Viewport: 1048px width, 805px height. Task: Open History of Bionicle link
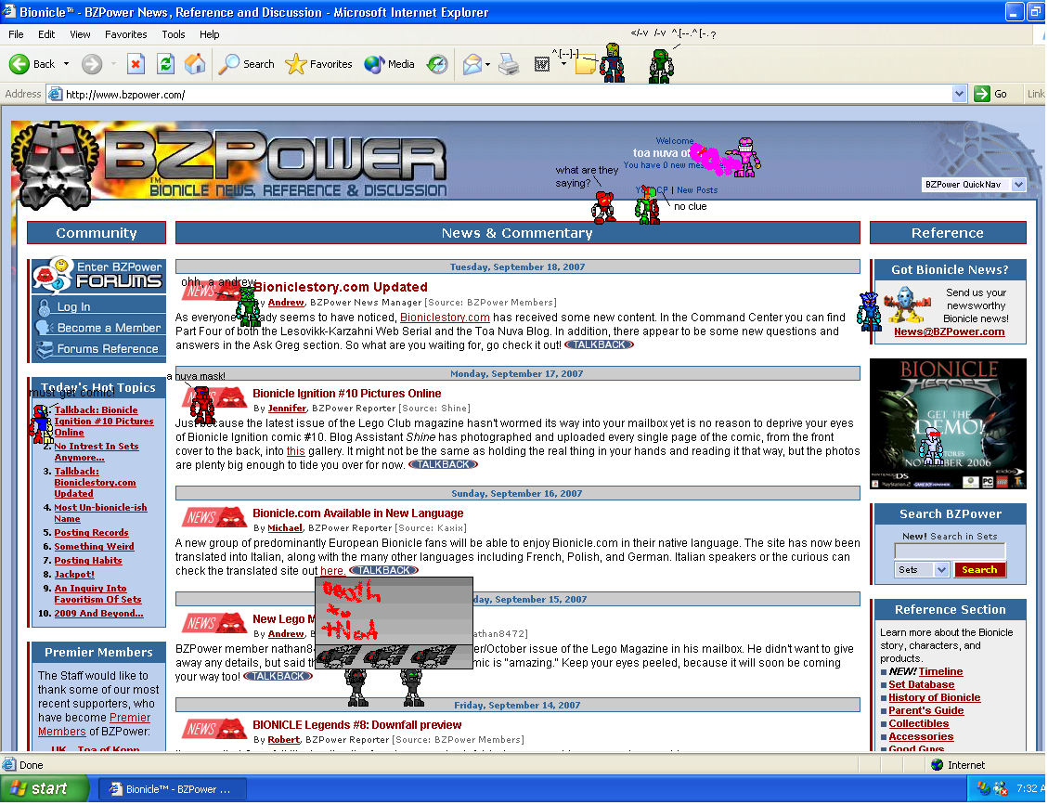[935, 697]
